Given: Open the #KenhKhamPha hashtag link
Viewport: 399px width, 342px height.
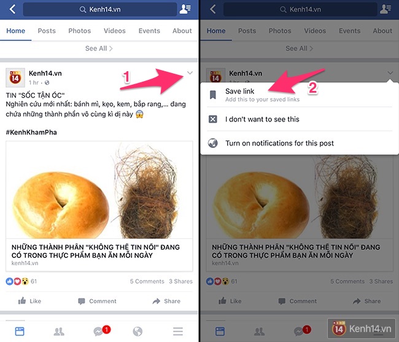Looking at the screenshot, I should coord(31,133).
